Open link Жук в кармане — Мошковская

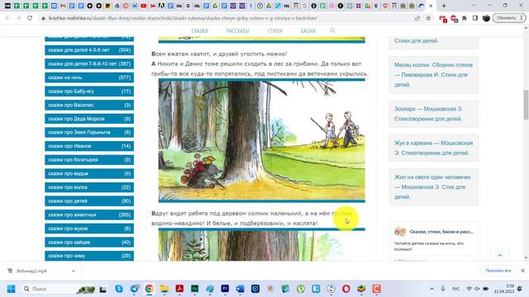tap(433, 148)
